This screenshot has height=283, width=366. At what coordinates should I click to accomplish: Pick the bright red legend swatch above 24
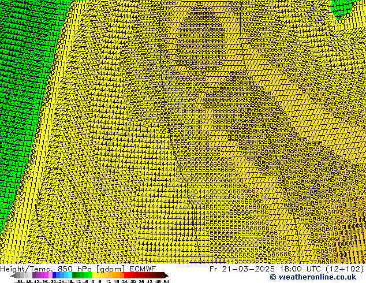[126, 275]
